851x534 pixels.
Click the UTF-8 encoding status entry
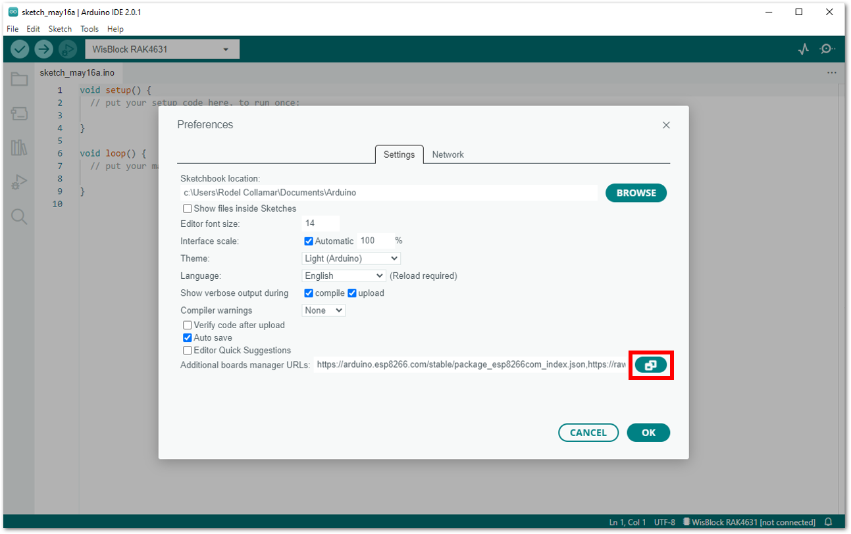coord(664,522)
